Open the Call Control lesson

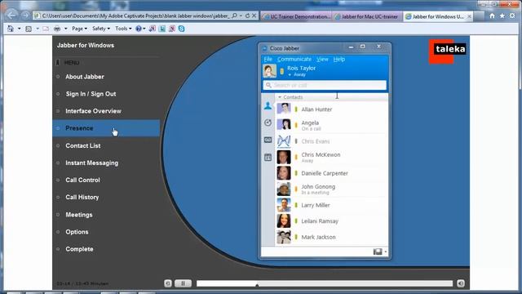tap(82, 180)
